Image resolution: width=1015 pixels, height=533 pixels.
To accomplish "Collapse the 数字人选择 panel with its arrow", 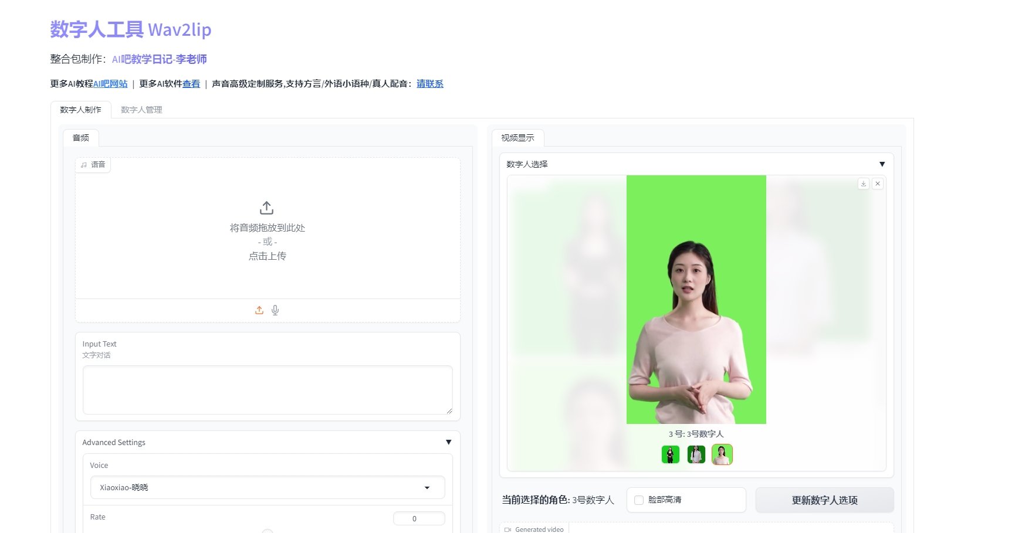I will point(882,164).
